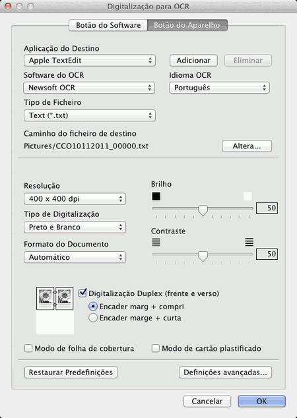Open the Idioma OCR dropdown
Image resolution: width=297 pixels, height=418 pixels.
tap(219, 88)
